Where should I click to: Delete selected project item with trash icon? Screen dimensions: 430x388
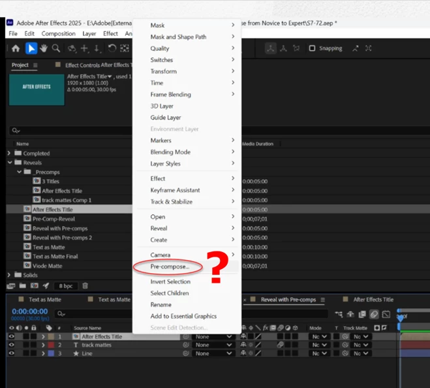point(85,286)
